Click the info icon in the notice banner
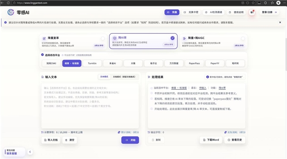 [5, 22]
